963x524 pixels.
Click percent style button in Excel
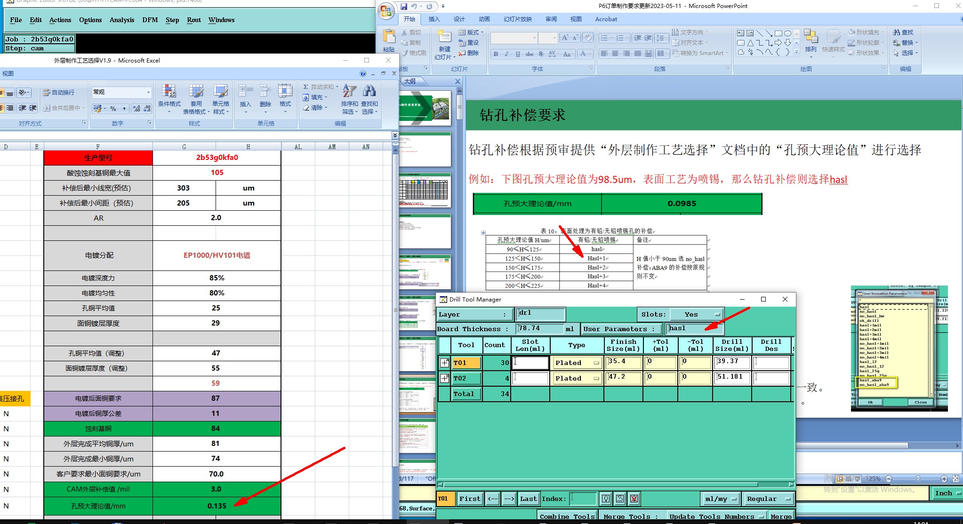[113, 109]
